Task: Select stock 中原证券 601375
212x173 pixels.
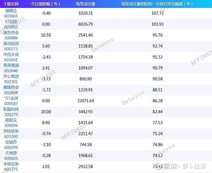Action: click(11, 166)
